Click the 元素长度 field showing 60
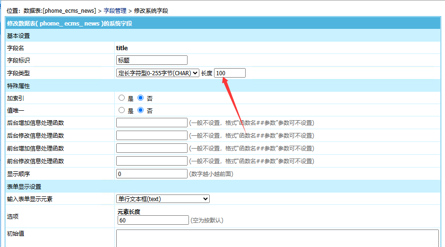Screen dimensions: 445x247 (x=153, y=220)
